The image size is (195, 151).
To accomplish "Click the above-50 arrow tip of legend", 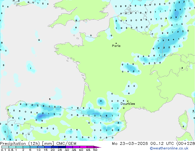I will click(97, 147).
